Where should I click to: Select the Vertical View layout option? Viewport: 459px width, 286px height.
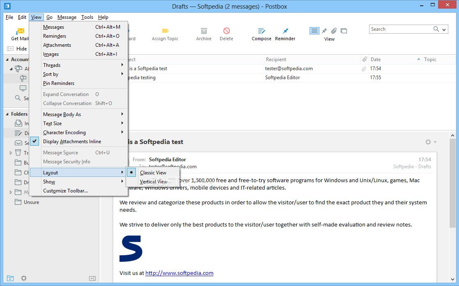coord(154,182)
